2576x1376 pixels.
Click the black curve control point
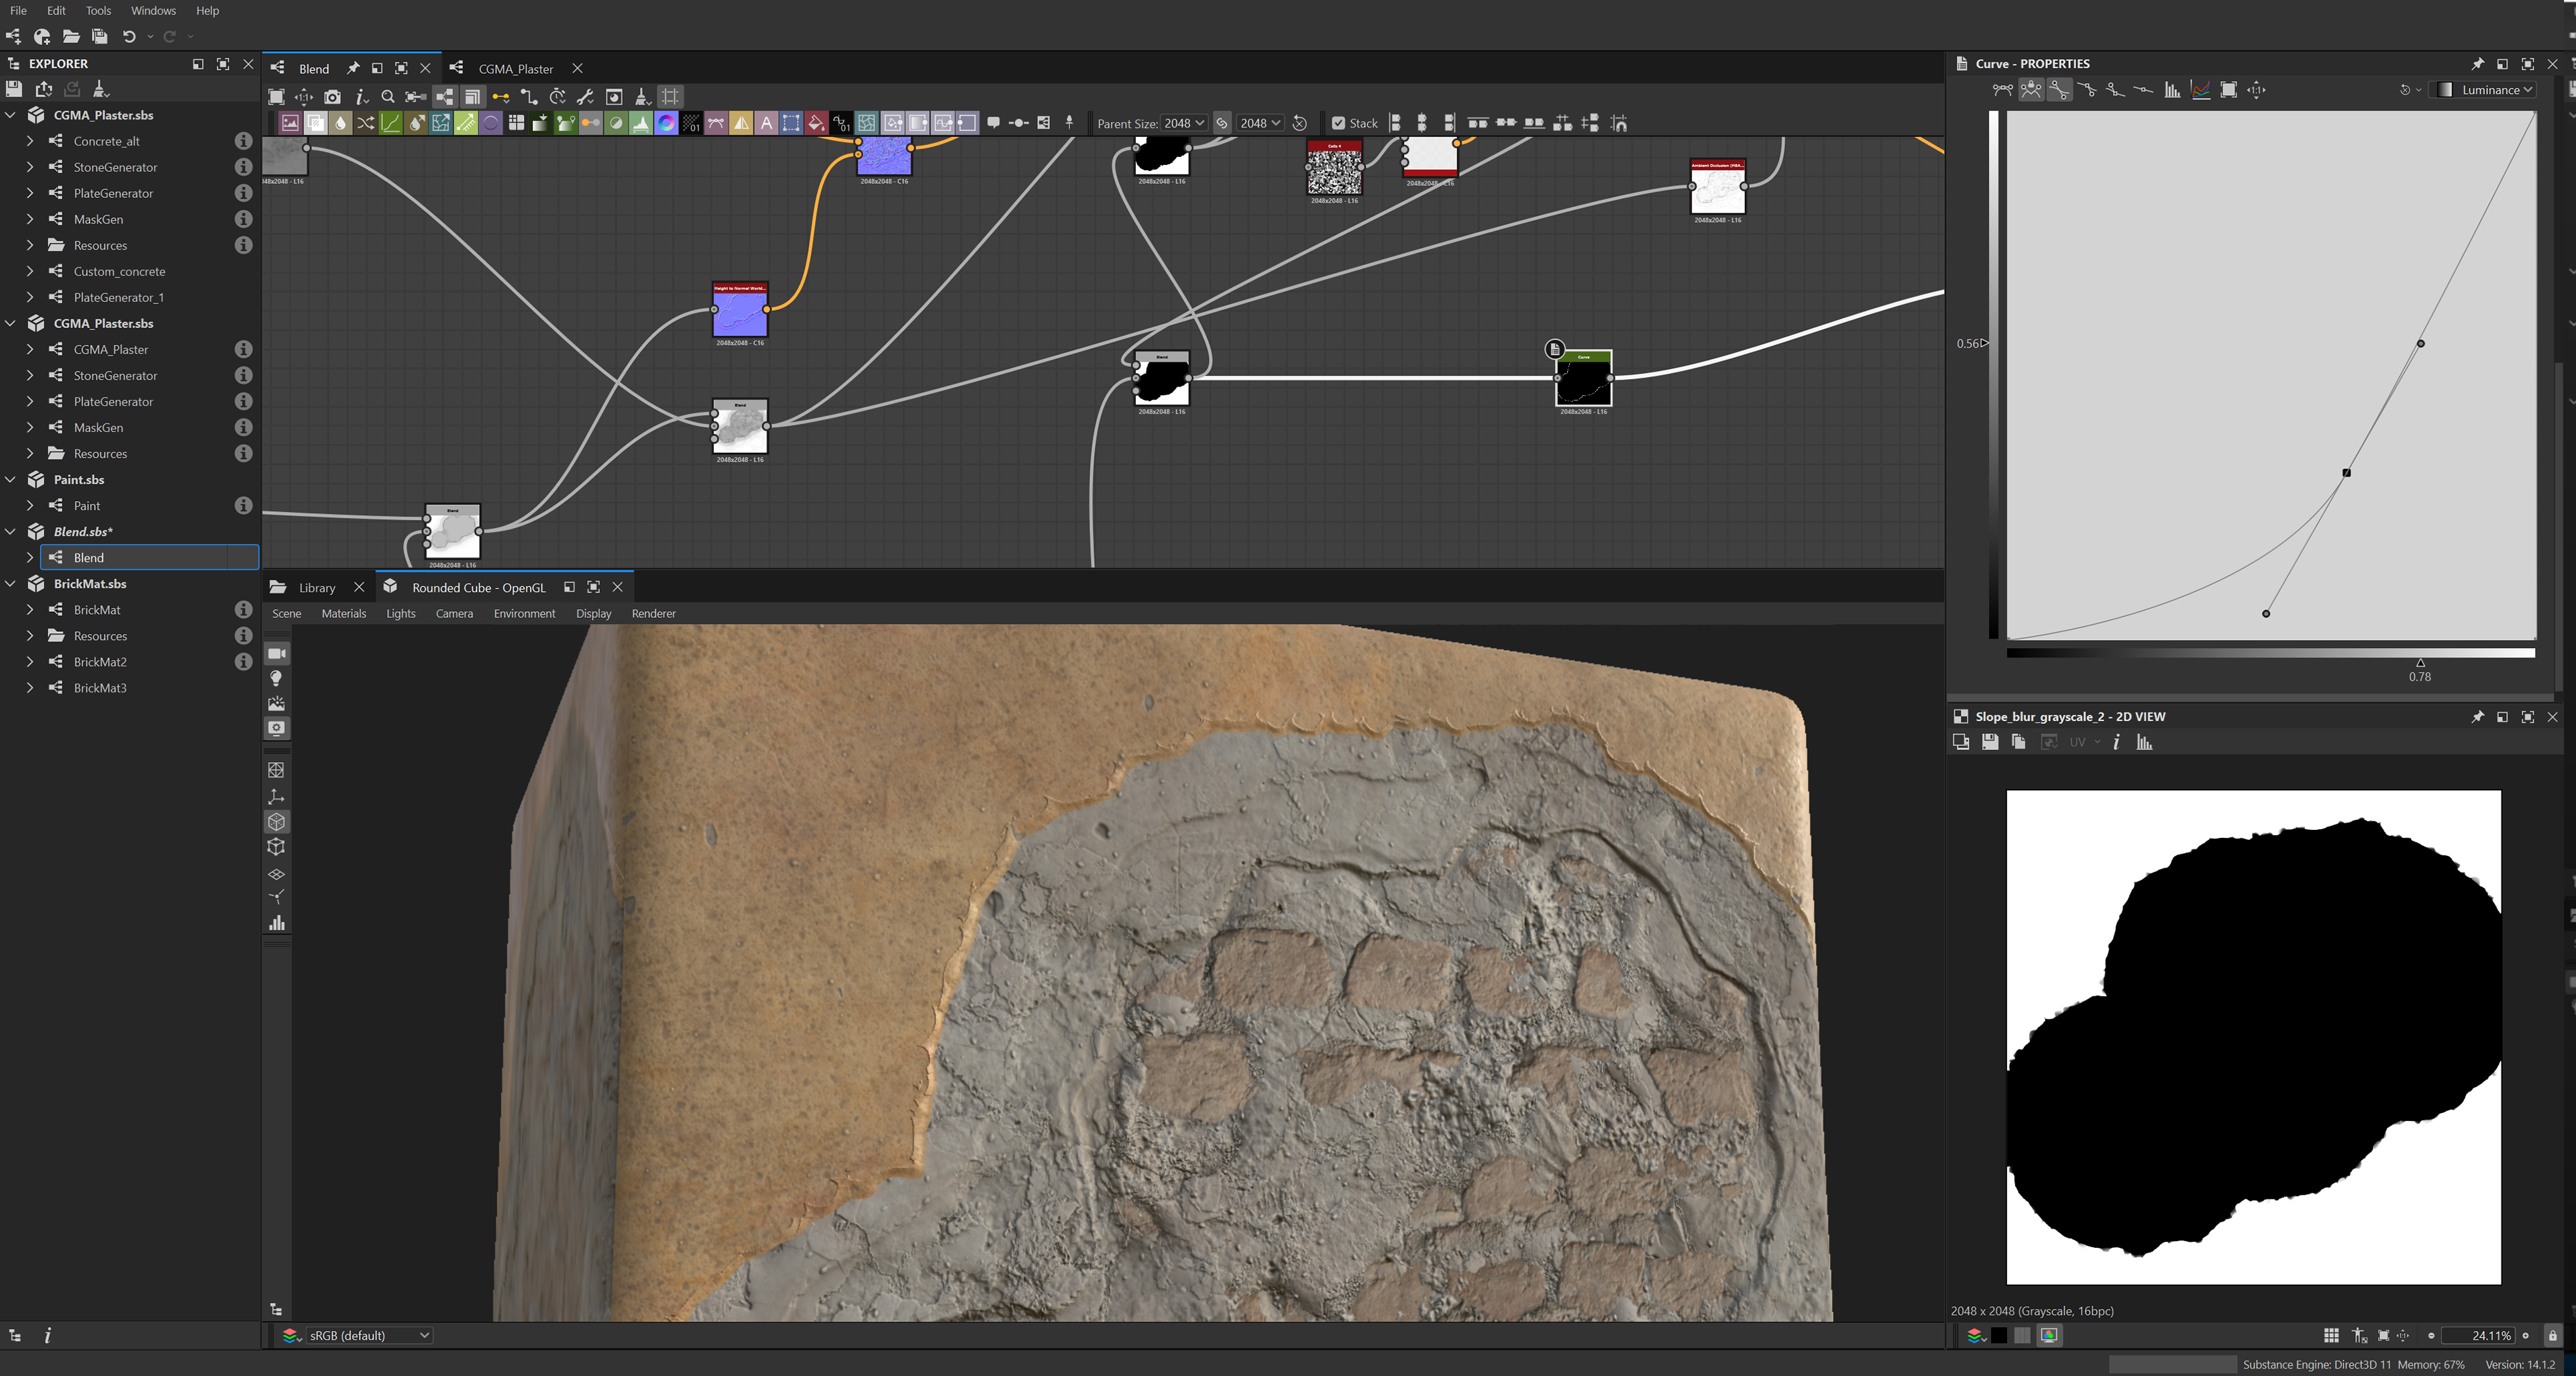tap(2346, 473)
